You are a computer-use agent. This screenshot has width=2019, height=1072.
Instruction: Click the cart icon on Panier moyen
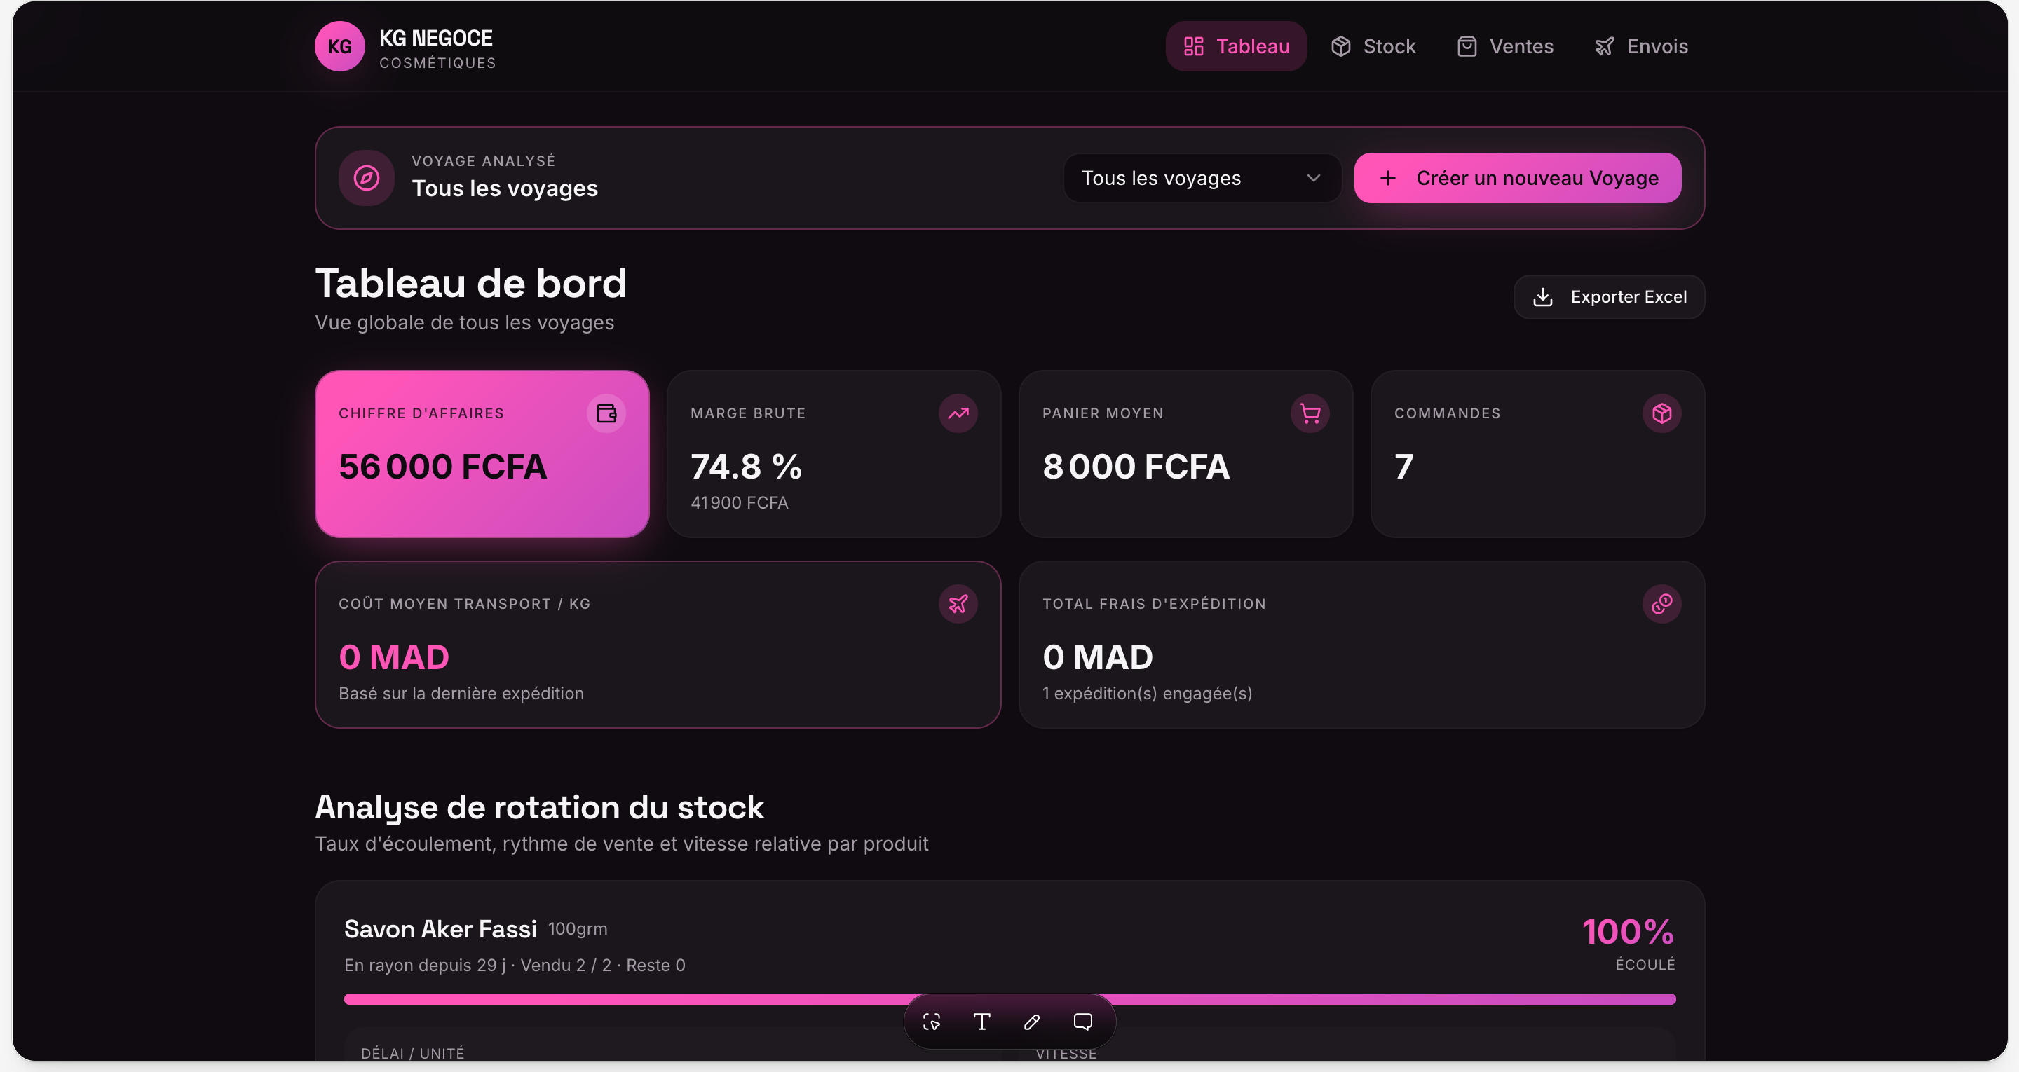(1310, 413)
